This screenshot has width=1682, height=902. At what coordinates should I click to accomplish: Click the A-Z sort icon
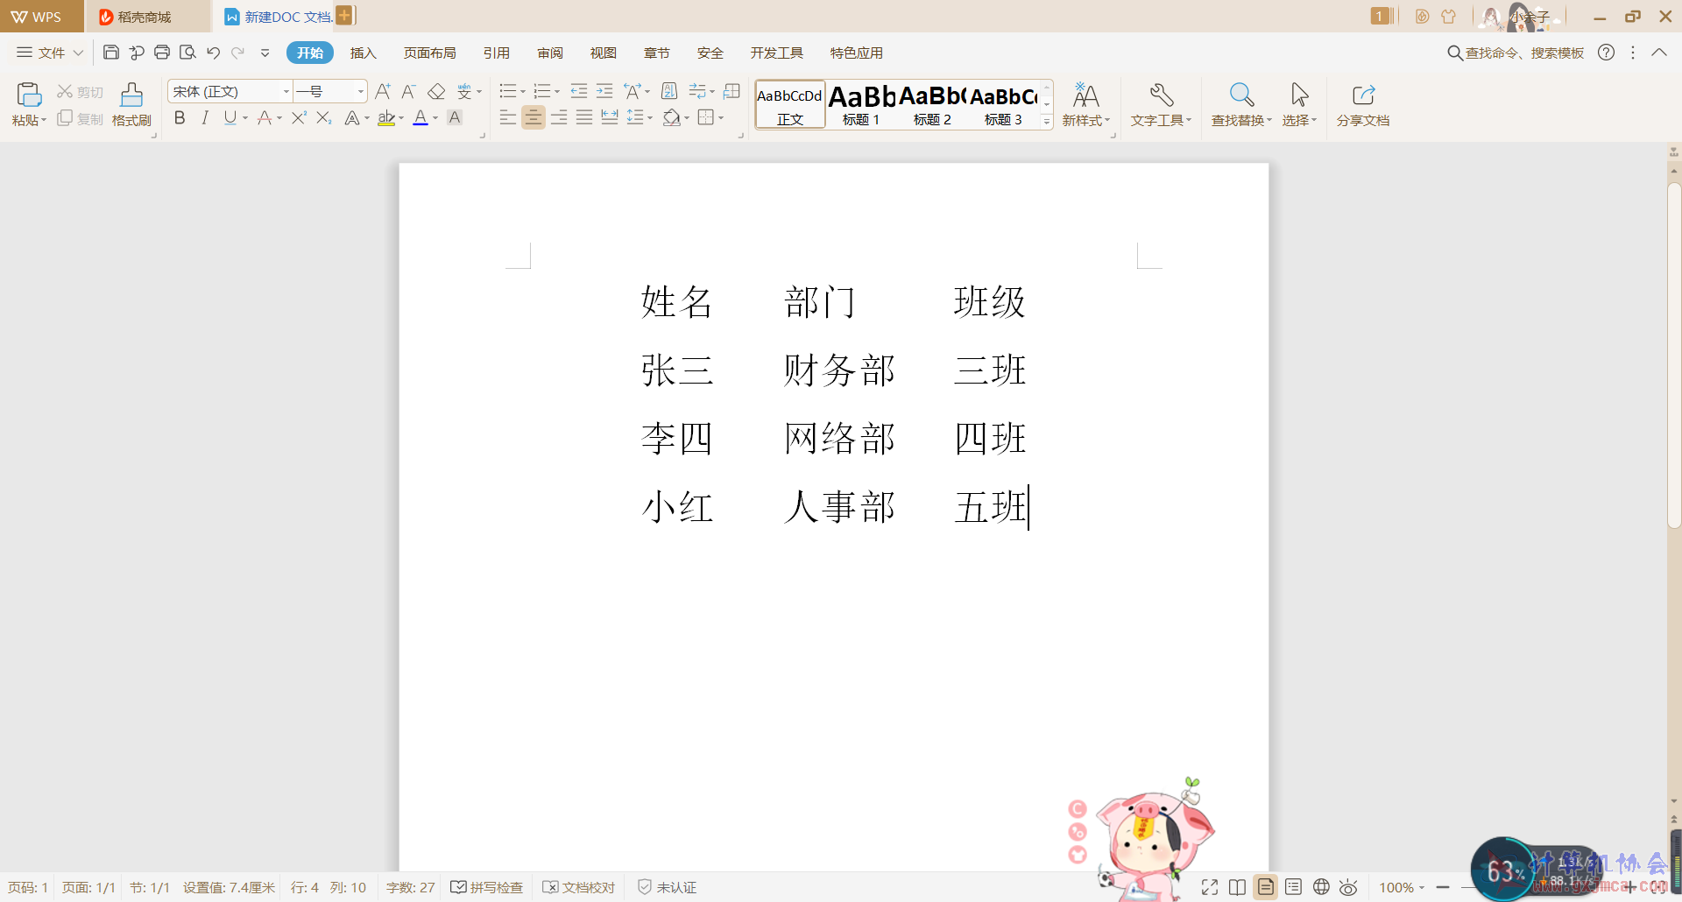(669, 91)
